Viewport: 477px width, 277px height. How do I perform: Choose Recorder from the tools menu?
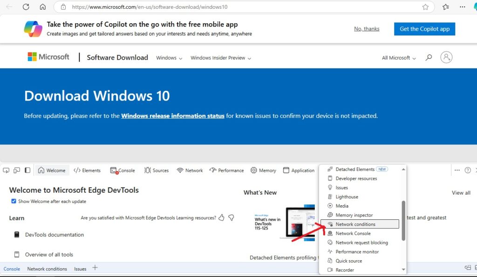click(x=360, y=270)
